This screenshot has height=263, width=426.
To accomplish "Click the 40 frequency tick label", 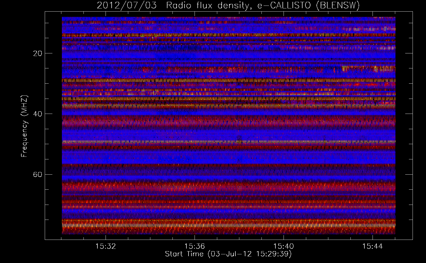I will (x=38, y=114).
